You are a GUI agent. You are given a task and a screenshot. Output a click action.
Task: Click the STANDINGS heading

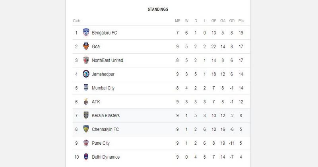158,9
